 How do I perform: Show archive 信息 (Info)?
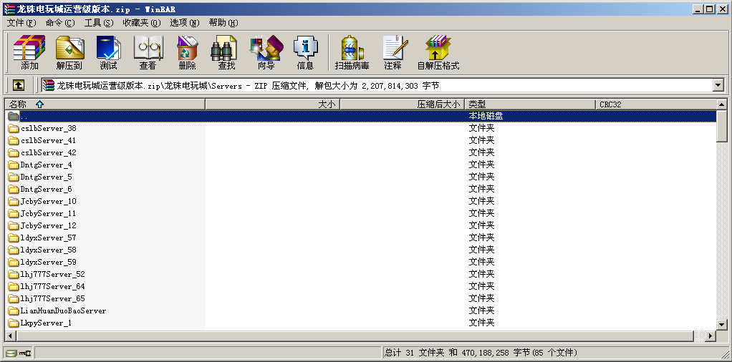[x=305, y=53]
